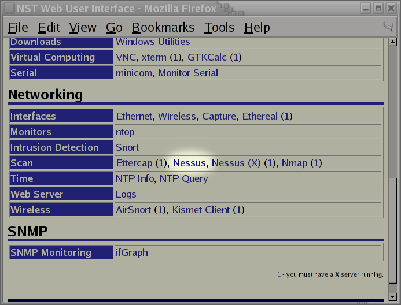Click the scrollbar up arrow
Image resolution: width=401 pixels, height=305 pixels.
pos(392,42)
